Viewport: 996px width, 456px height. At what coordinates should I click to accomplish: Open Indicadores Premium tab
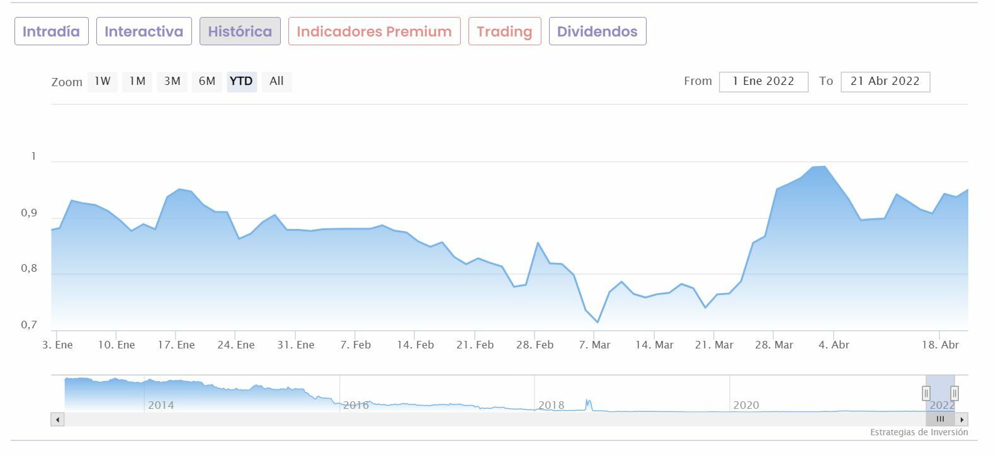pyautogui.click(x=374, y=31)
